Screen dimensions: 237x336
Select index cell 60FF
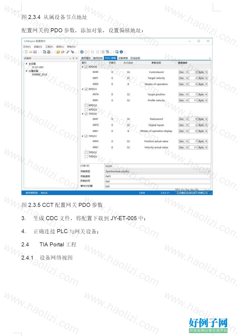pyautogui.click(x=95, y=78)
